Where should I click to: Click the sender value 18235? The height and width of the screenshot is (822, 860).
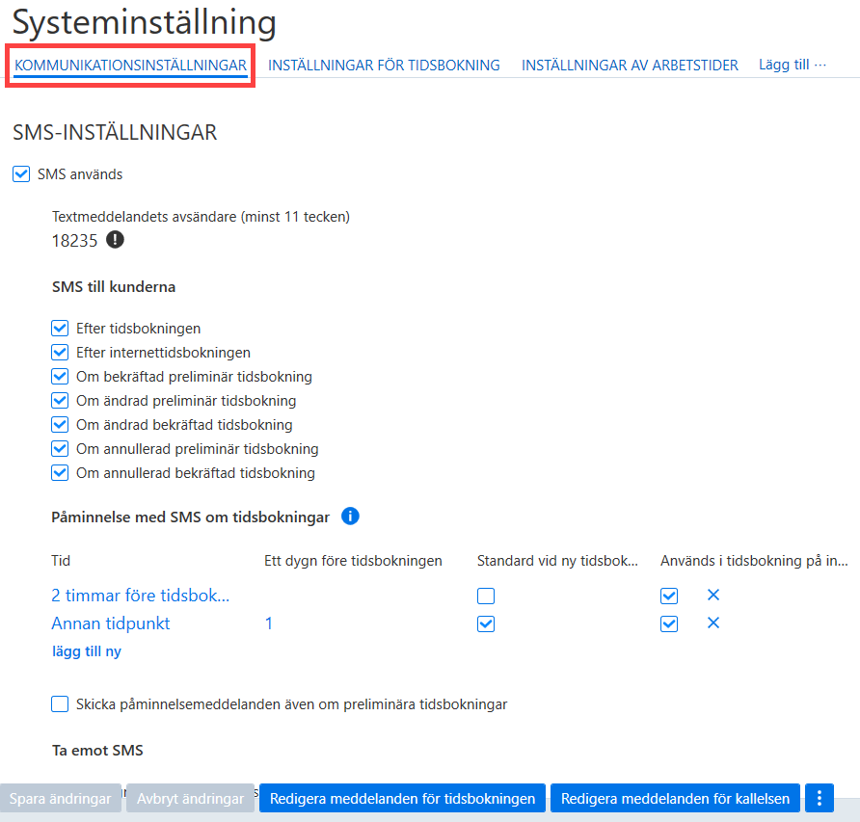click(74, 241)
